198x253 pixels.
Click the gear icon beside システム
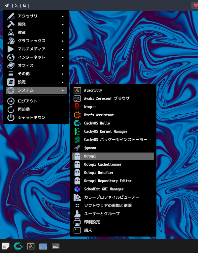(x=11, y=90)
